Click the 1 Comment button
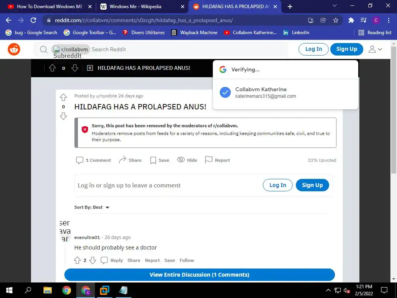Screen dimensions: 397x298 (93, 160)
